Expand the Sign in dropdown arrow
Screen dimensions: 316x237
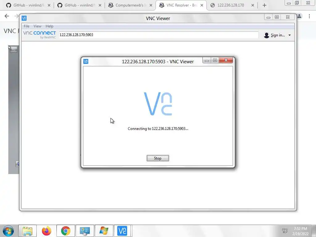click(289, 35)
